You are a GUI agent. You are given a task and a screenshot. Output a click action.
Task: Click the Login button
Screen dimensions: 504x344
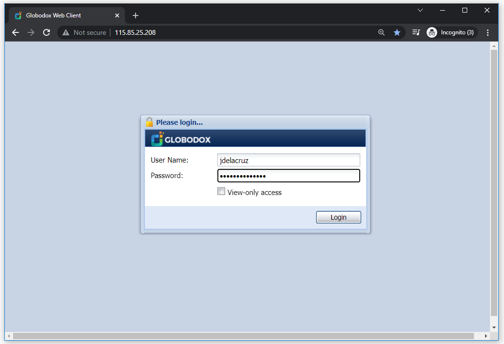pyautogui.click(x=338, y=217)
